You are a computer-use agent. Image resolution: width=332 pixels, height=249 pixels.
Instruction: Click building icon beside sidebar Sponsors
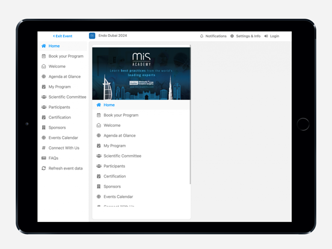(x=44, y=128)
